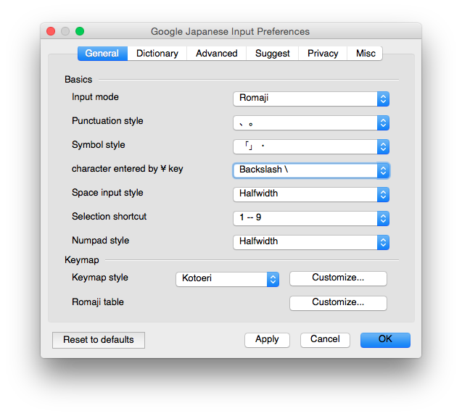
Task: Open the Input mode Romaji dropdown
Action: pyautogui.click(x=311, y=99)
